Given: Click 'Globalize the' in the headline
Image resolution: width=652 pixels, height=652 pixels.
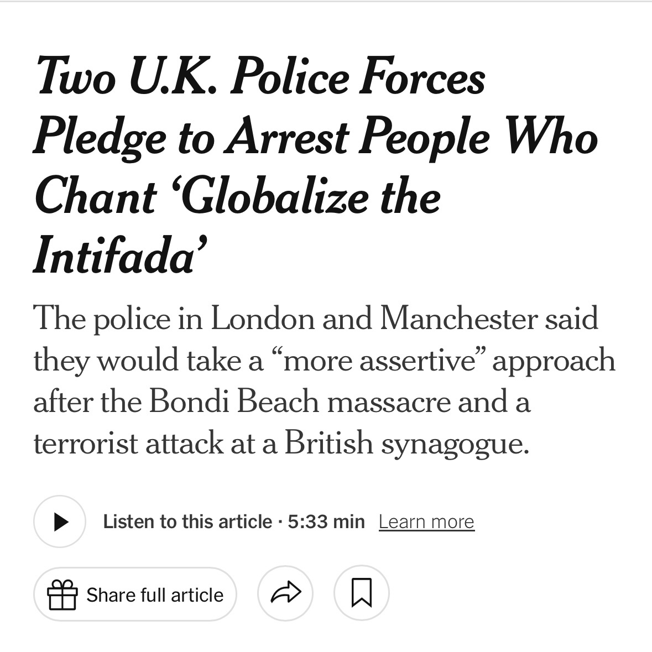Looking at the screenshot, I should point(310,196).
